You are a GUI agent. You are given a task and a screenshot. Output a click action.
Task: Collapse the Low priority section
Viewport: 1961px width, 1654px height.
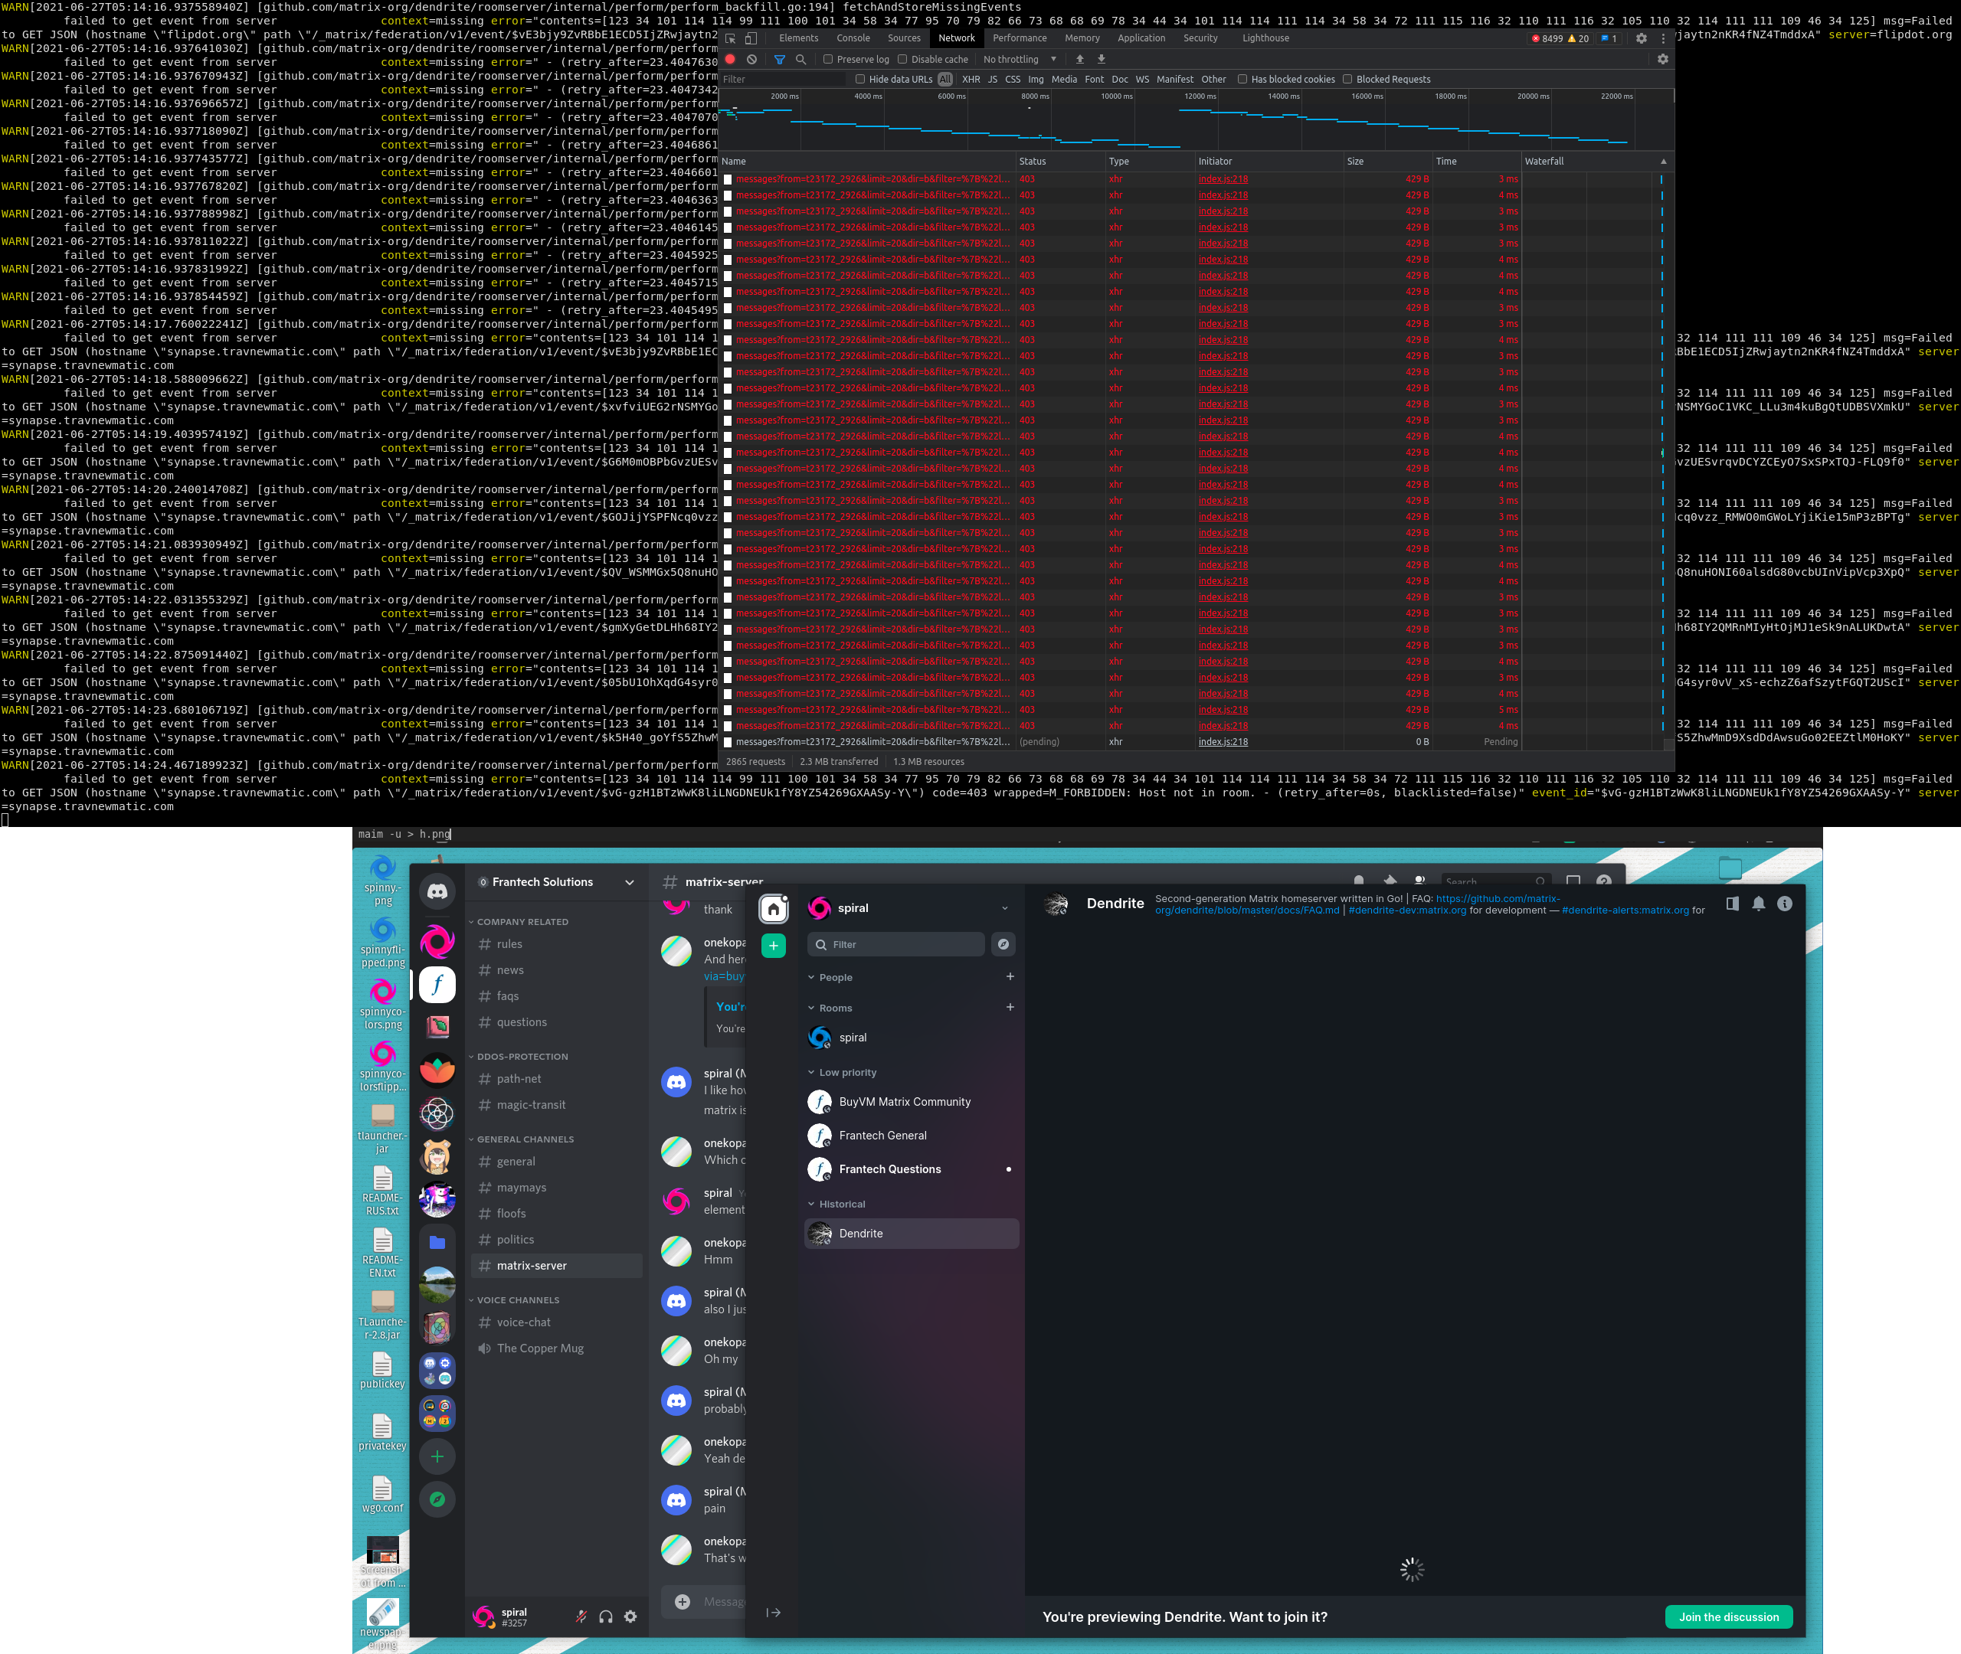pyautogui.click(x=812, y=1073)
